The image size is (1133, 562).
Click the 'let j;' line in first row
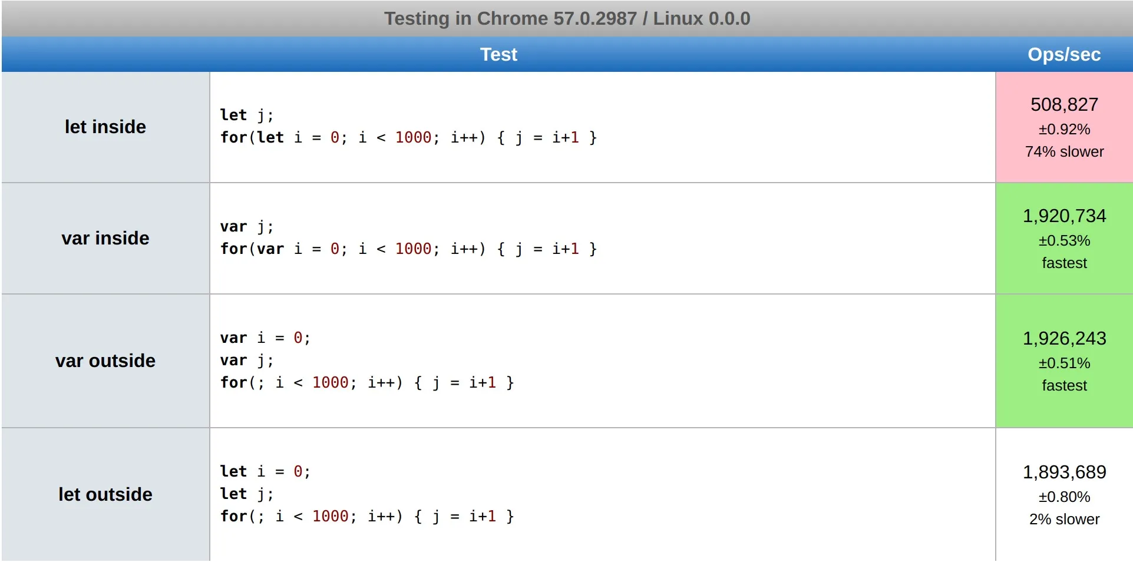(246, 115)
